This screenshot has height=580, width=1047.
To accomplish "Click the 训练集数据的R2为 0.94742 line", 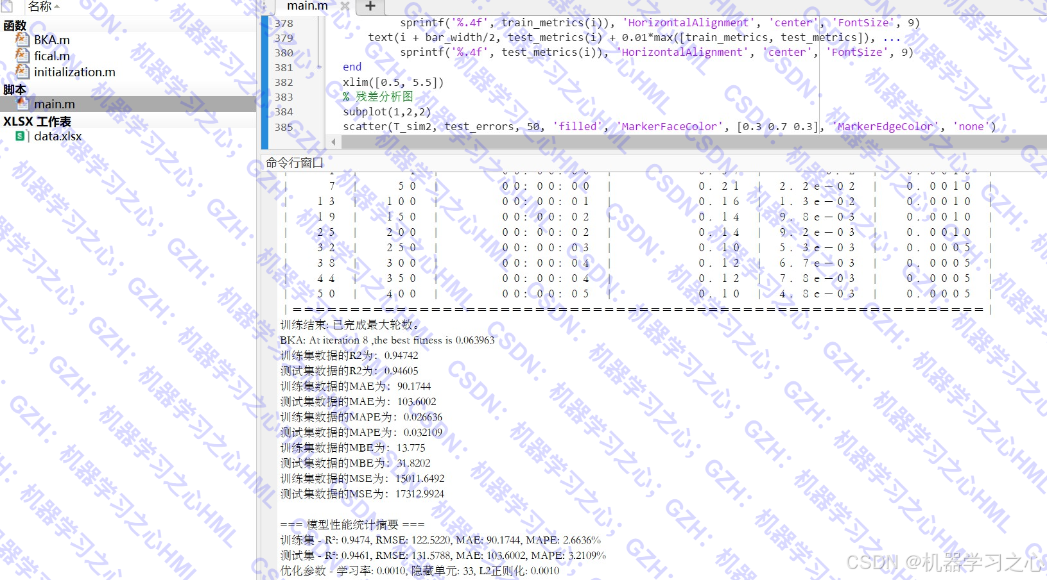I will point(349,355).
